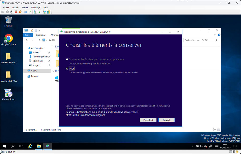Switch Explorer to details view icon

(214, 130)
